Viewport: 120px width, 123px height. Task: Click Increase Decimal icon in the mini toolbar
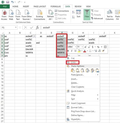pyautogui.click(x=96, y=51)
